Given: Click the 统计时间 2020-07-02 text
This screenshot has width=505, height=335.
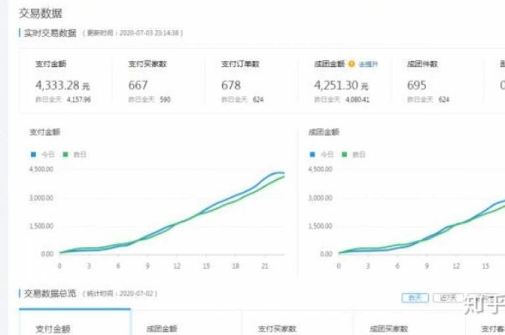Looking at the screenshot, I should [x=120, y=294].
